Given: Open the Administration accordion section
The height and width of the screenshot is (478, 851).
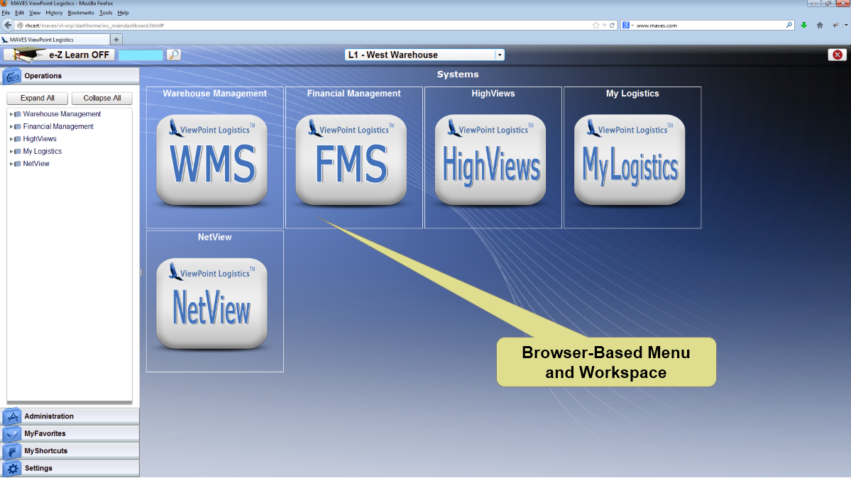Looking at the screenshot, I should coord(70,416).
